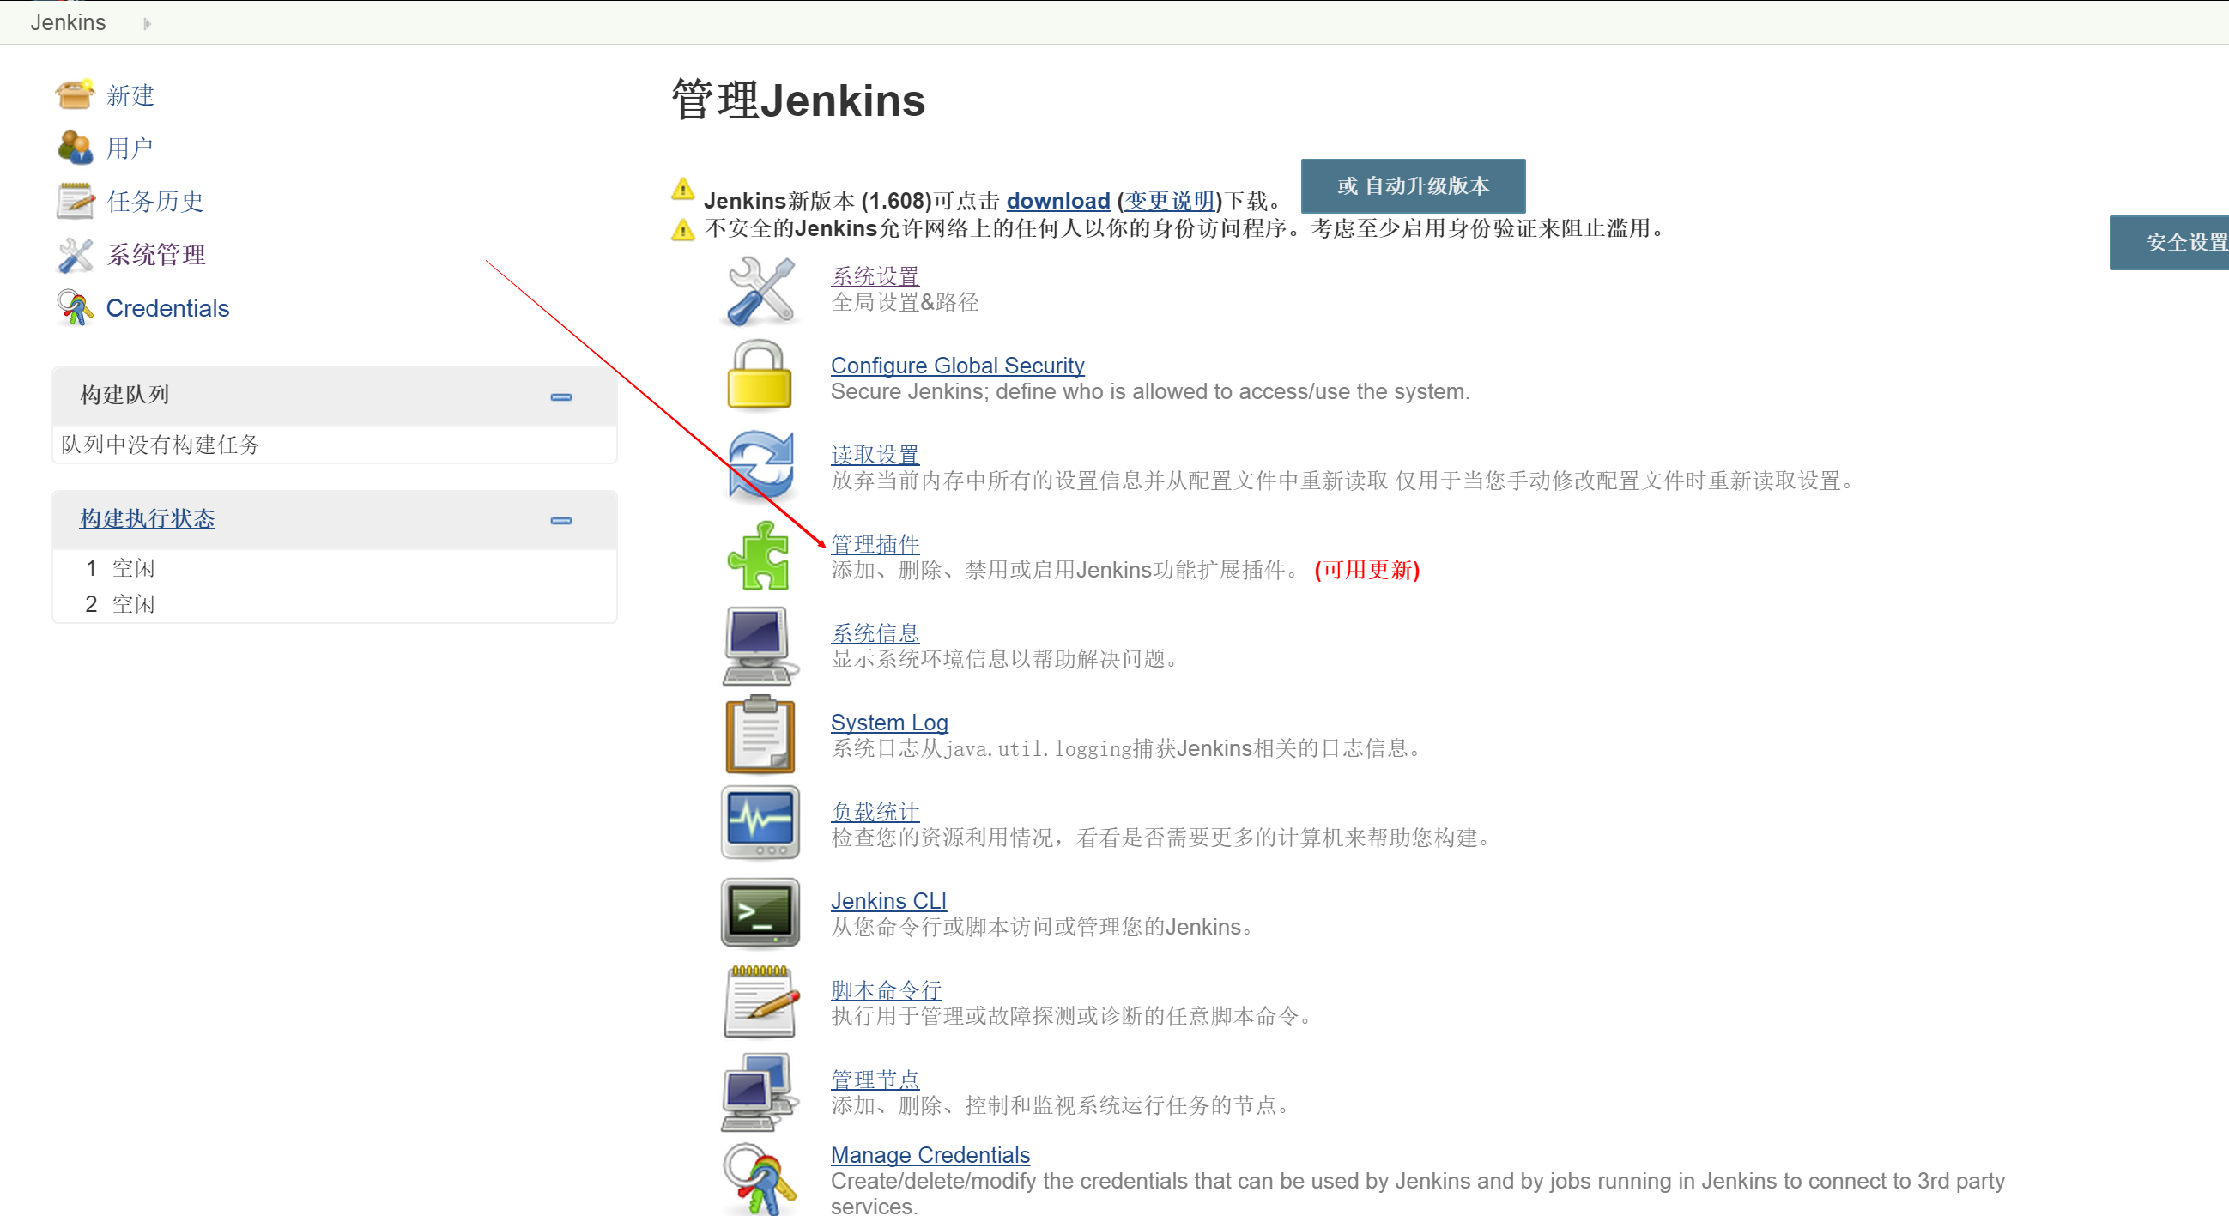Click the green puzzle piece plugin icon
This screenshot has height=1216, width=2229.
pos(760,555)
